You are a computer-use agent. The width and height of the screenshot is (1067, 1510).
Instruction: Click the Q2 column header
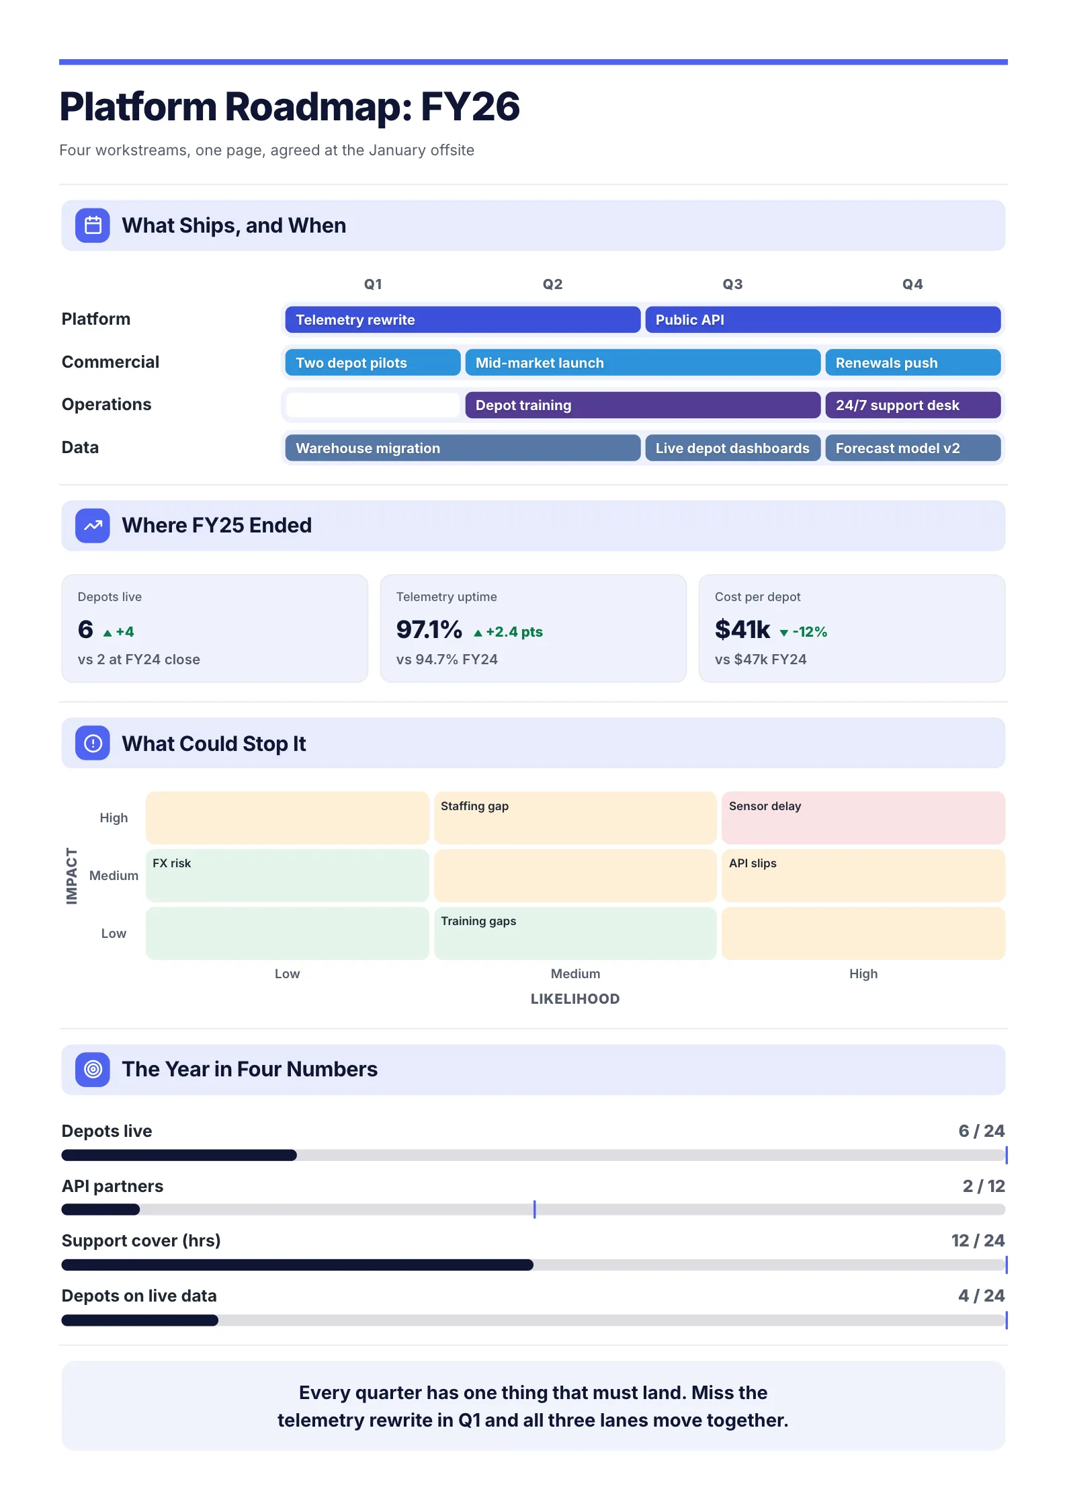click(x=553, y=284)
